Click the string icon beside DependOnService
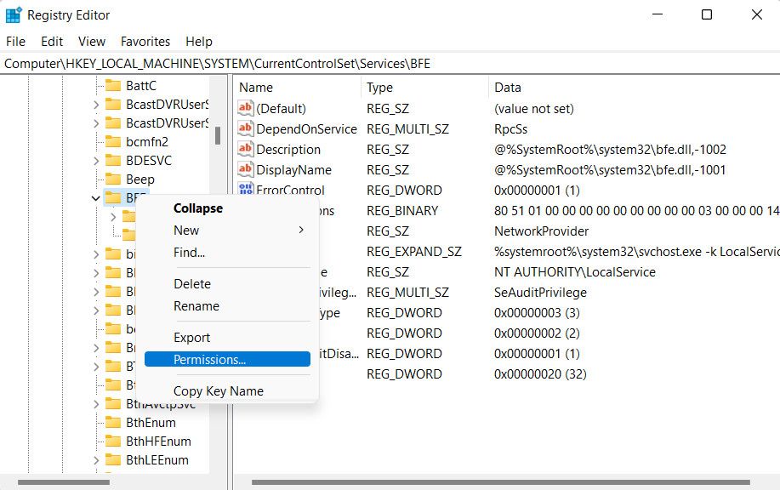 click(245, 128)
